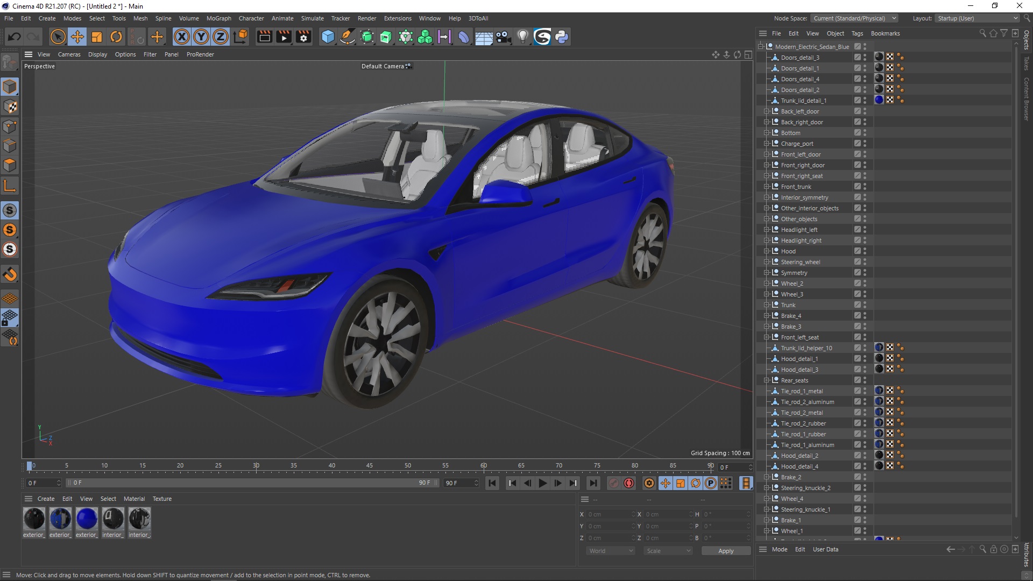Open Scale mode dropdown
The height and width of the screenshot is (581, 1033).
point(668,551)
